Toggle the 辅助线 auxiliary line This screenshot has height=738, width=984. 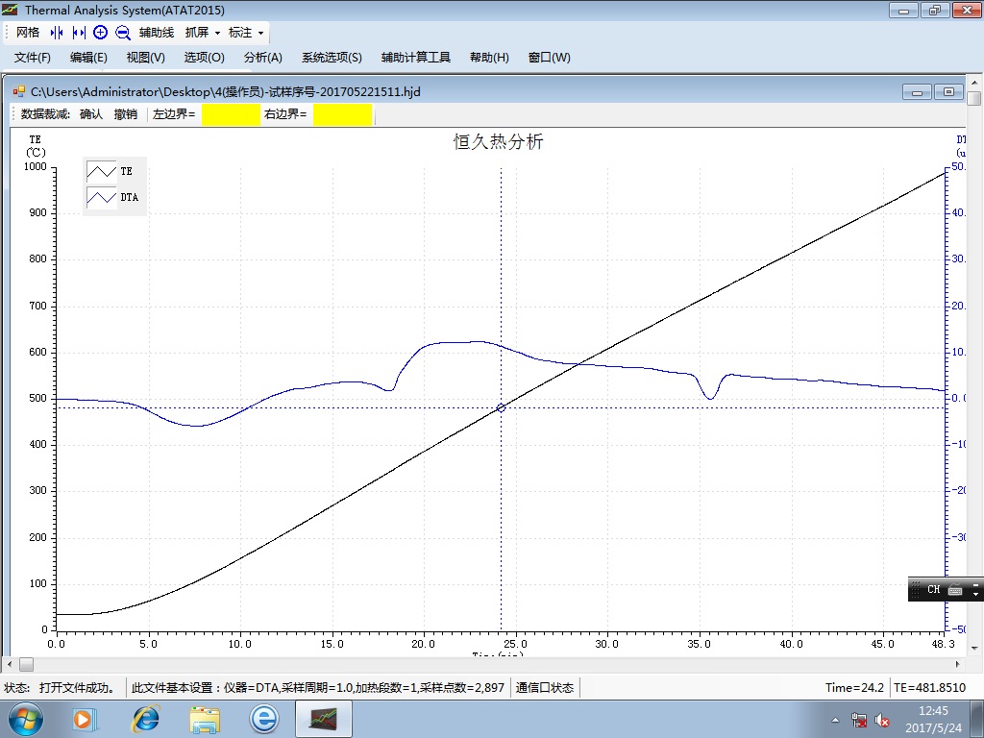click(157, 33)
